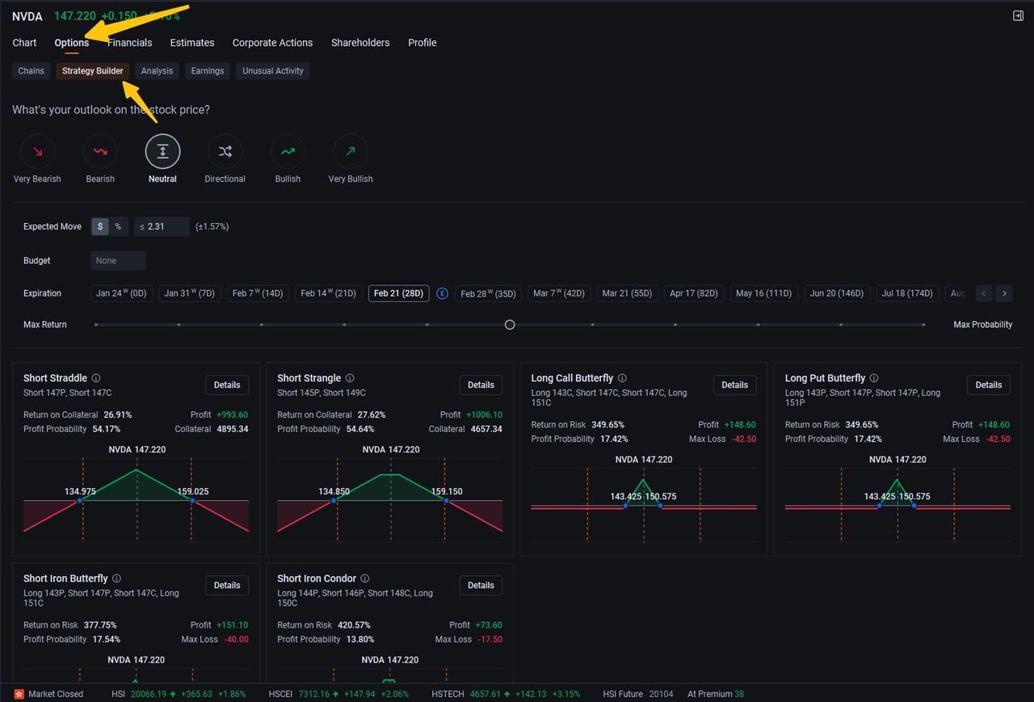Open Details for Long Put Butterfly
This screenshot has height=702, width=1034.
989,385
